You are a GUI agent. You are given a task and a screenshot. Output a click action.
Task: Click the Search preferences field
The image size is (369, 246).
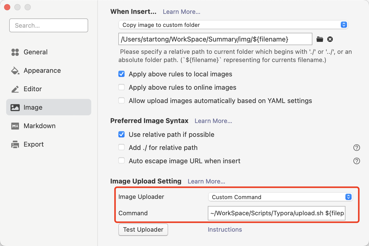(49, 25)
